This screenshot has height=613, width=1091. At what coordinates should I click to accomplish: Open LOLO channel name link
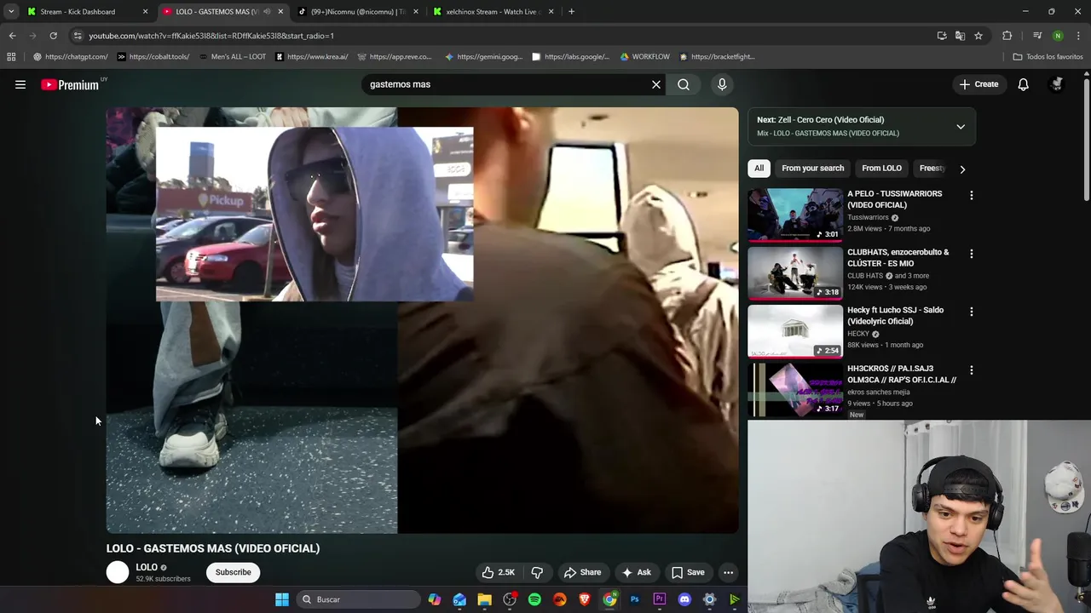point(147,567)
